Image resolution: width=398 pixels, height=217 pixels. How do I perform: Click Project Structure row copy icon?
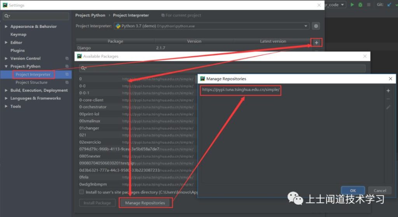pyautogui.click(x=67, y=83)
